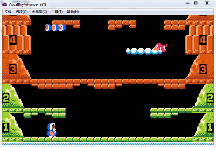Click the left floor 4 number sign
This screenshot has height=147, width=216.
(x=13, y=40)
